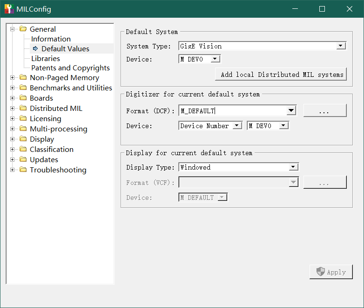Screen dimensions: 364x308
Task: Click the Non-Paged Memory folder icon
Action: pos(23,77)
